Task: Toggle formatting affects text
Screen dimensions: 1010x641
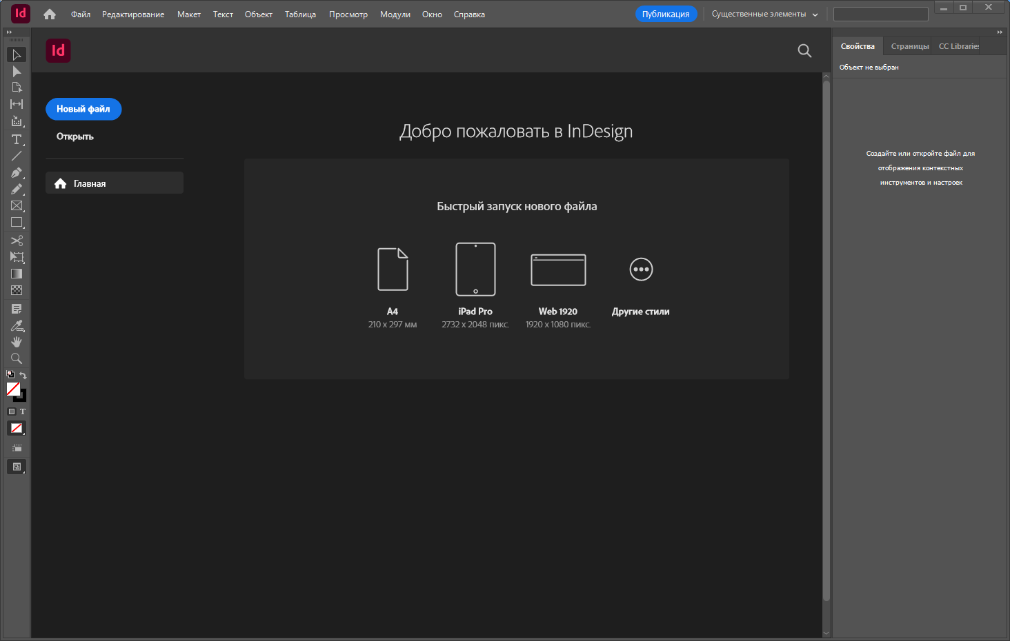Action: (23, 411)
